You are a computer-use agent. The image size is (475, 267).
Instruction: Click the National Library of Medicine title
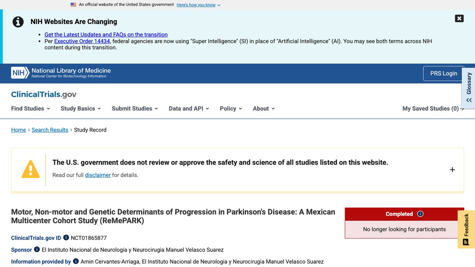pos(71,70)
